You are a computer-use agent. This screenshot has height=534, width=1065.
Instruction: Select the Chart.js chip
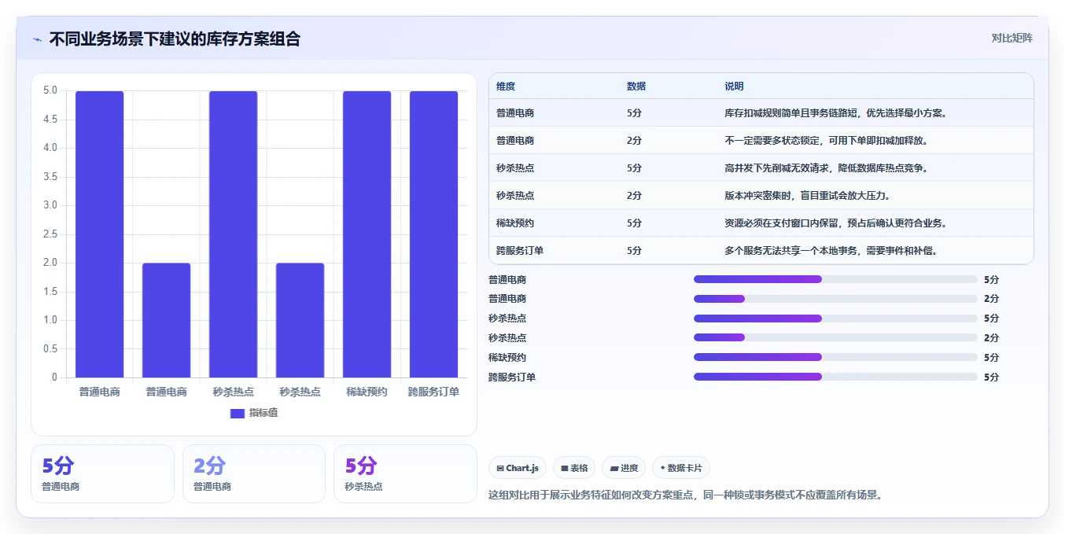(x=517, y=468)
